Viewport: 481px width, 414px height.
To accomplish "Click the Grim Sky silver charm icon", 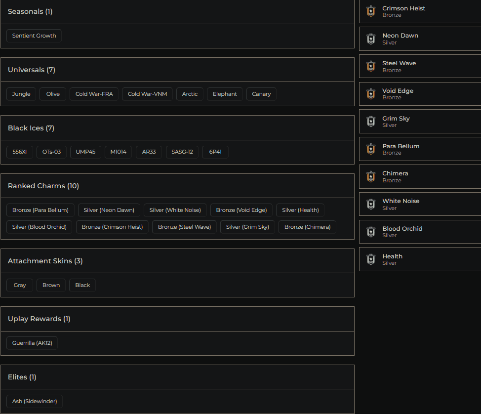I will [x=371, y=122].
